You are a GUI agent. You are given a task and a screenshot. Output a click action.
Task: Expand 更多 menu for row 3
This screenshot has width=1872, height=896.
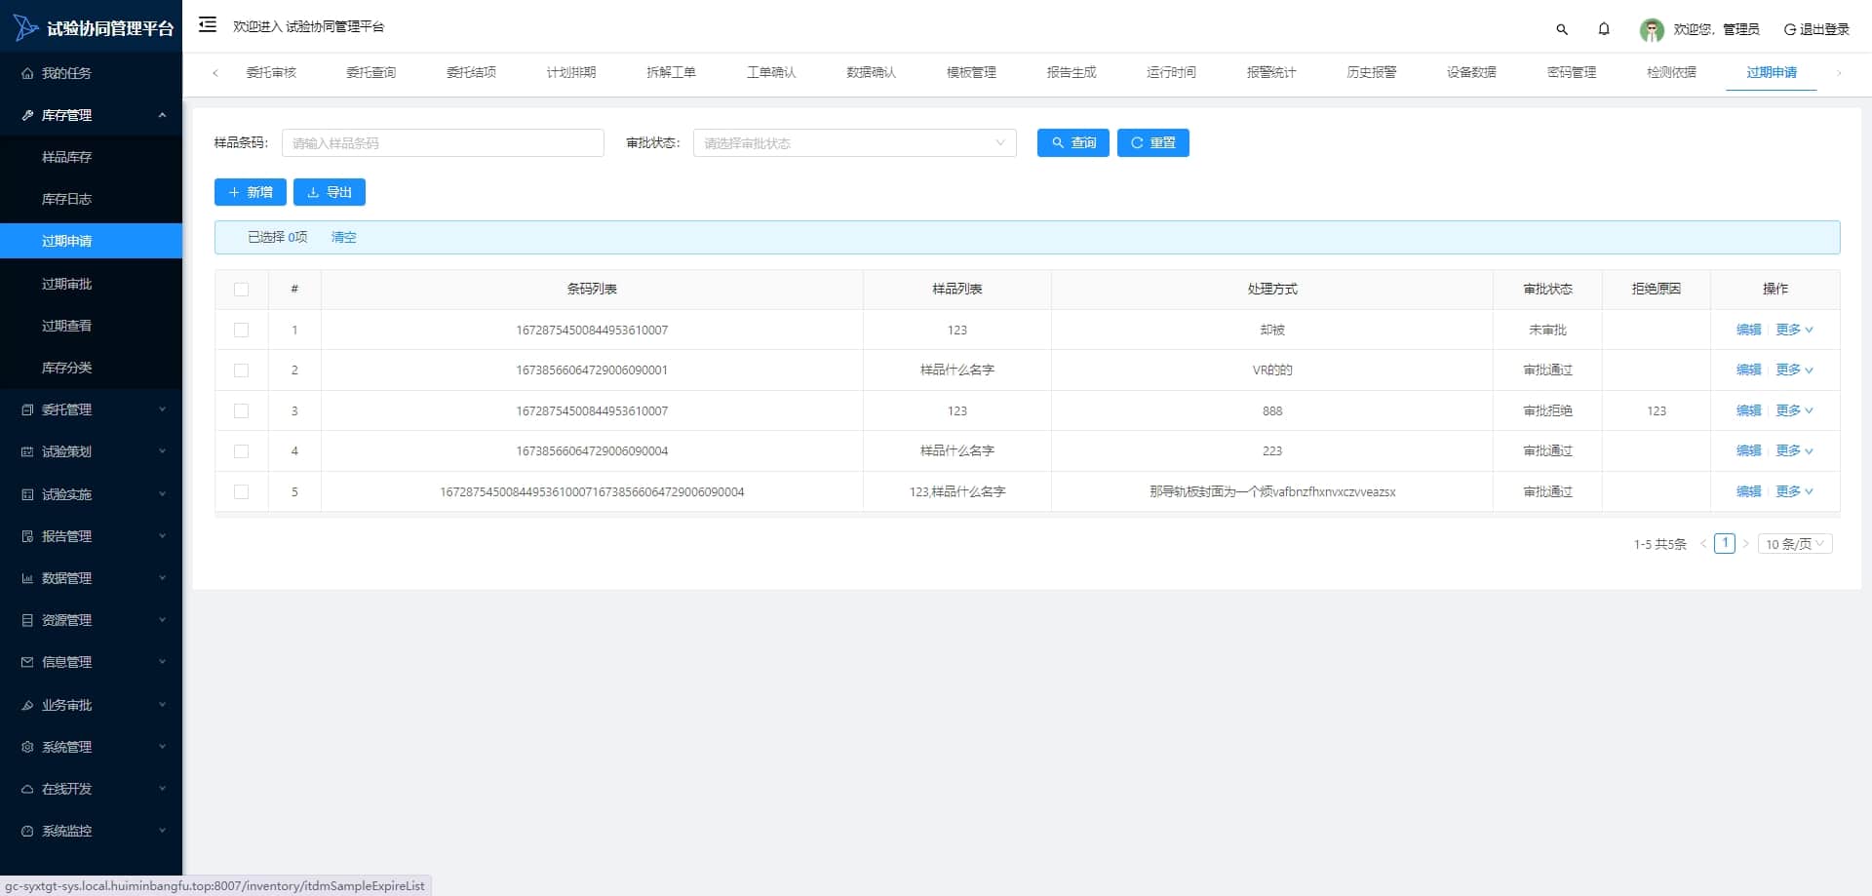click(x=1794, y=411)
